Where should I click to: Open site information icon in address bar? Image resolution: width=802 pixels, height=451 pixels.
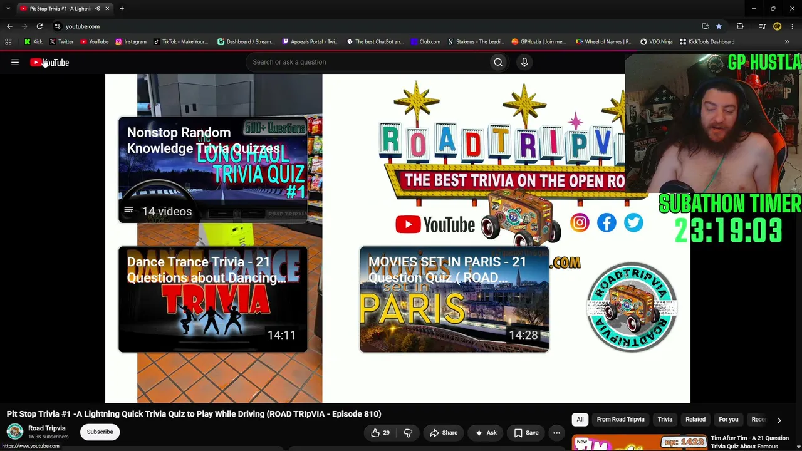click(x=57, y=26)
